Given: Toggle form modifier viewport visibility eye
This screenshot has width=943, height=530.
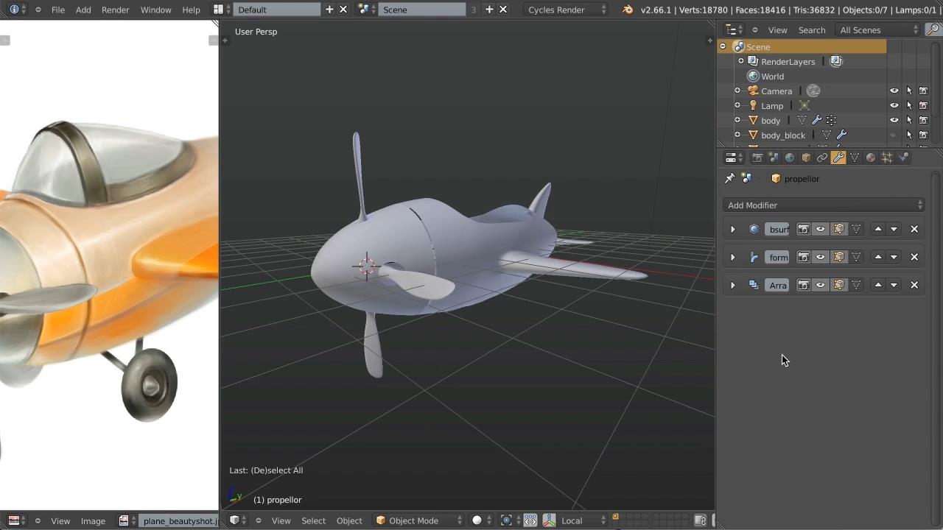Looking at the screenshot, I should tap(821, 257).
